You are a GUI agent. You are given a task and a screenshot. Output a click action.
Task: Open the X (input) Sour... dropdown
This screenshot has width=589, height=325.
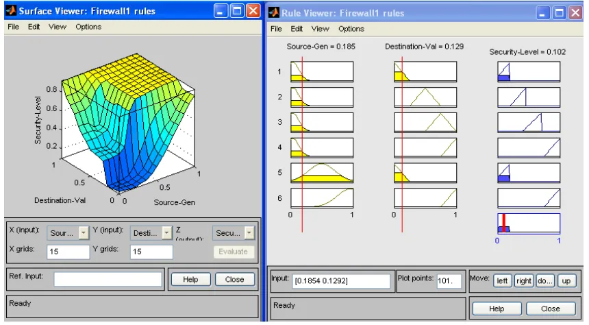point(68,233)
